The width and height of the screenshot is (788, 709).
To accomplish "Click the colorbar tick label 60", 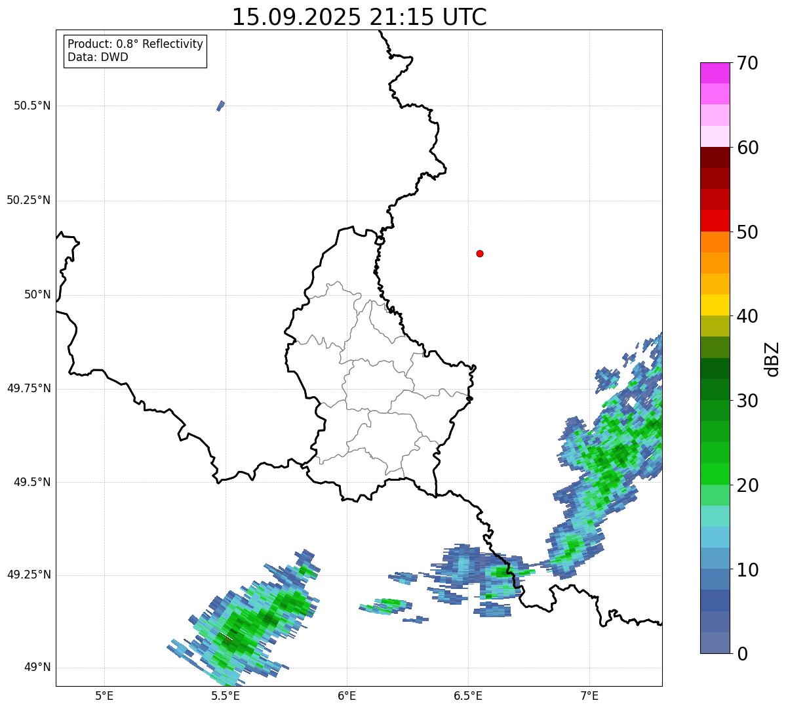I will click(747, 148).
